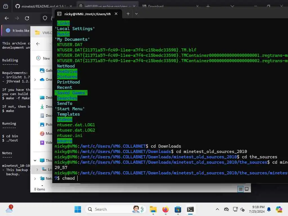Open terminal profile dropdown chevron
This screenshot has height=216, width=288.
(136, 14)
